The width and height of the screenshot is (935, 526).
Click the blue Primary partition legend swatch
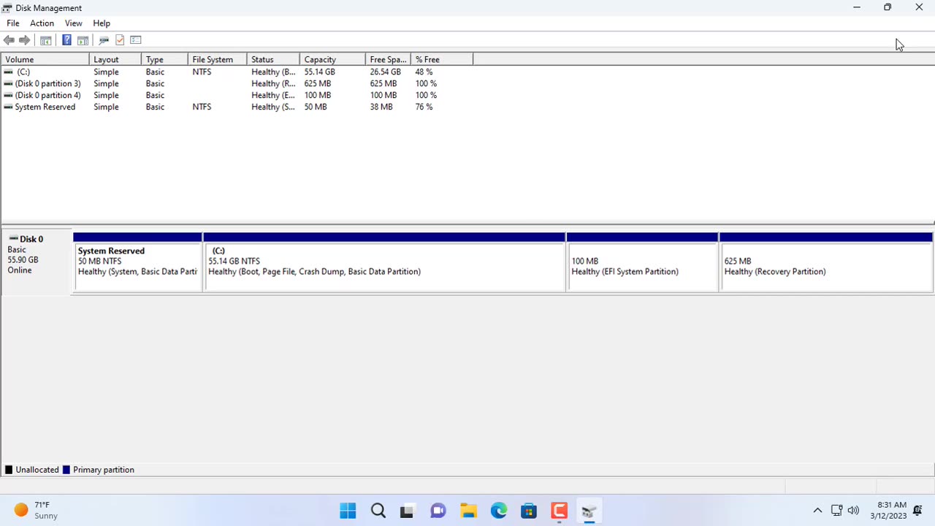tap(66, 470)
